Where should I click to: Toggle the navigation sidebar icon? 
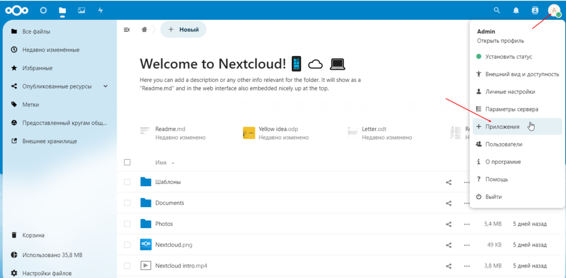127,30
